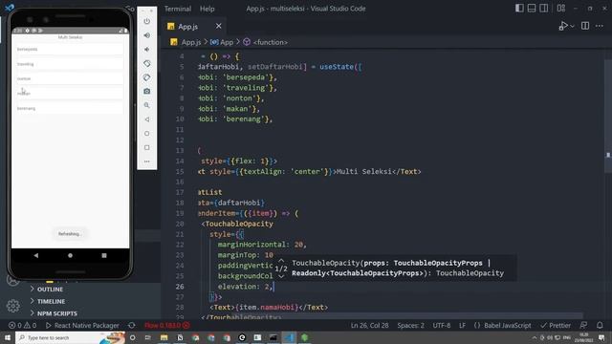Open editor More Actions menu

pos(600,26)
